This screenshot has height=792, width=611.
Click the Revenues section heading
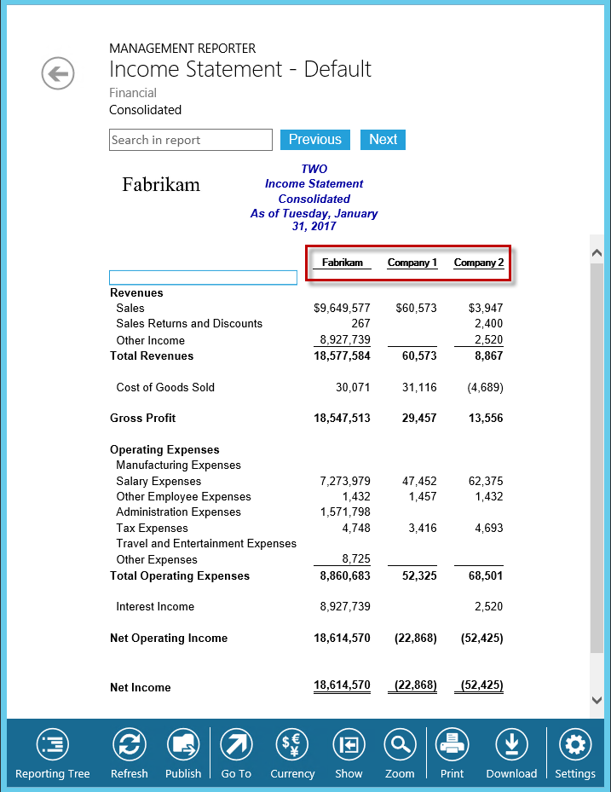(136, 293)
